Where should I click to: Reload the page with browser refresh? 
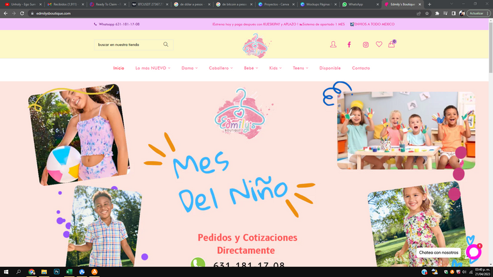point(22,13)
